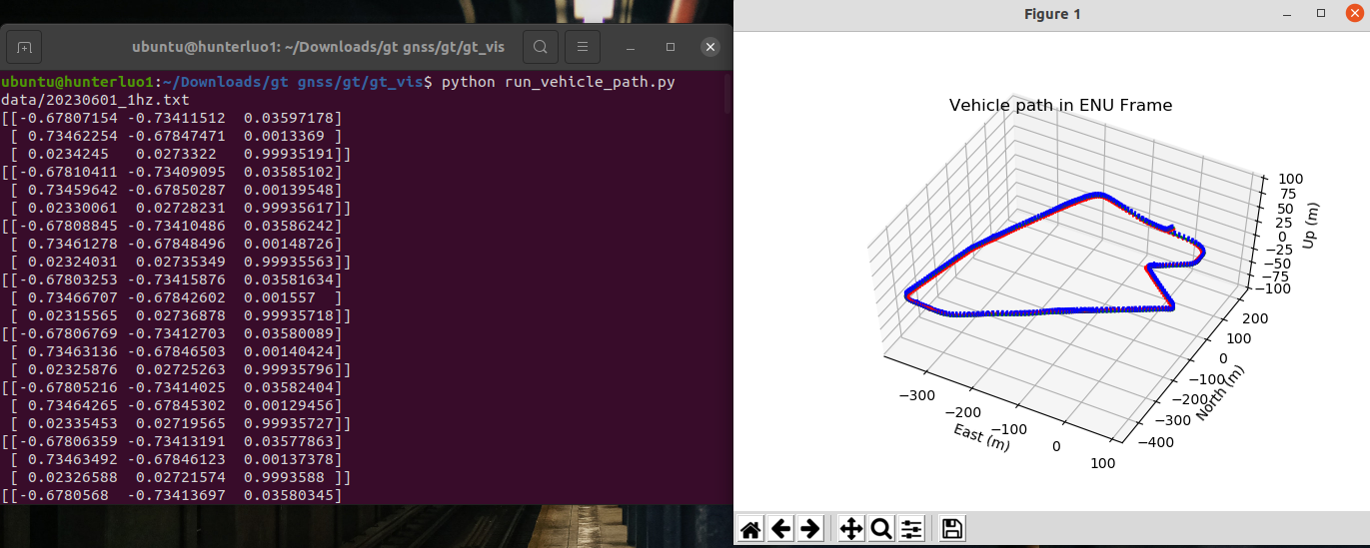Go back to previous plot view
Screen dimensions: 1370x548
(781, 529)
